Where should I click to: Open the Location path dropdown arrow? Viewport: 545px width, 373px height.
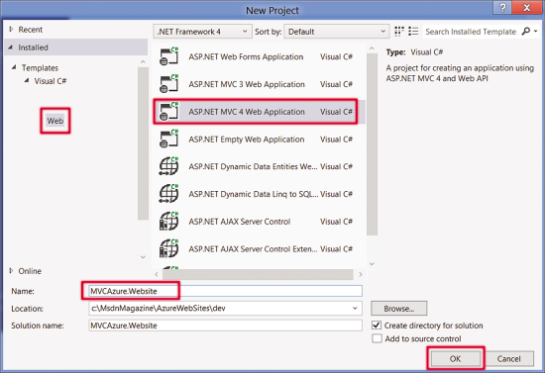click(355, 308)
